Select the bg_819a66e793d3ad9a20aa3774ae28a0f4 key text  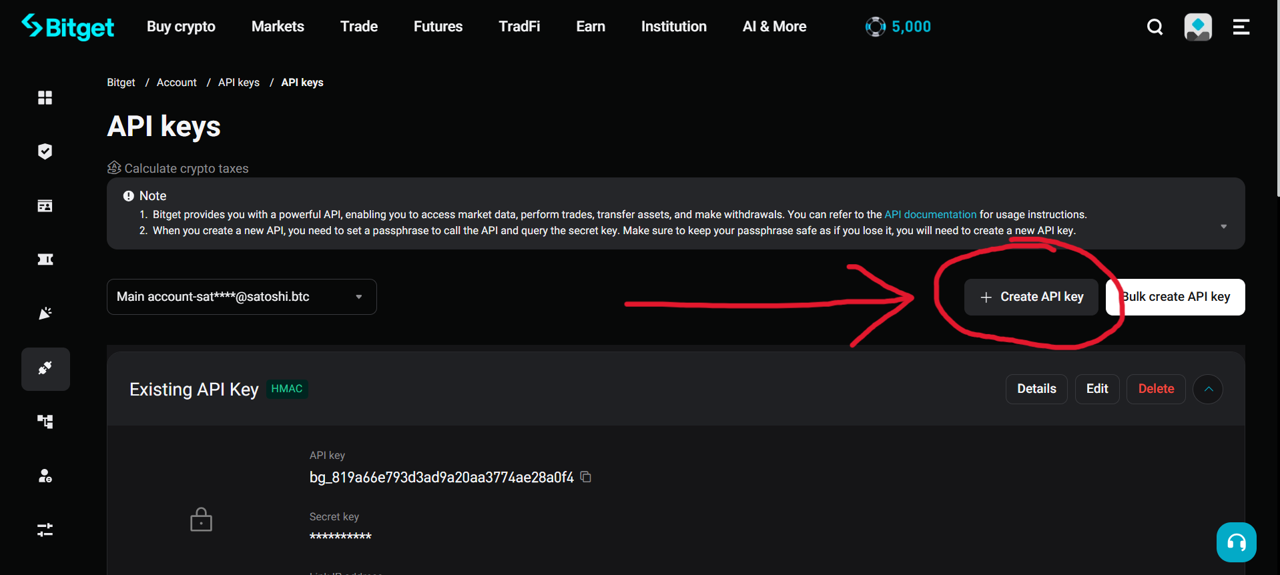coord(441,477)
